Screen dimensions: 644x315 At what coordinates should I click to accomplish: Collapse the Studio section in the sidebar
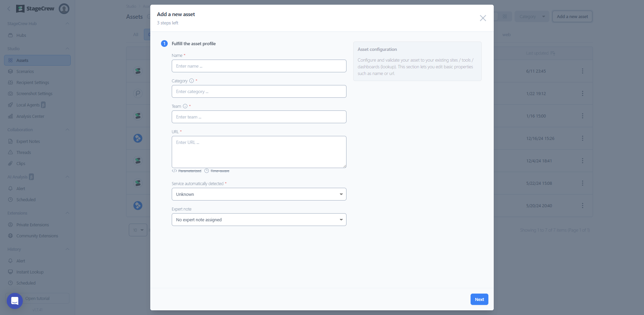pyautogui.click(x=67, y=49)
